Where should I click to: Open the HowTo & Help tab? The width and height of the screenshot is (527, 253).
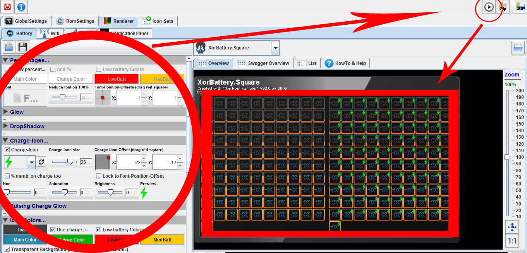(x=345, y=63)
